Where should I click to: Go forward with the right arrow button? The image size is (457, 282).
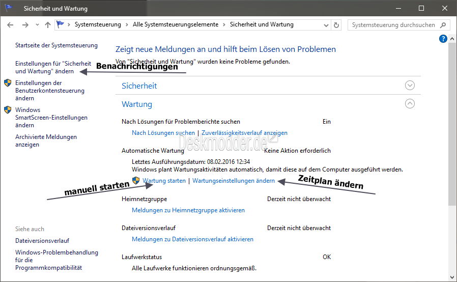(x=25, y=25)
